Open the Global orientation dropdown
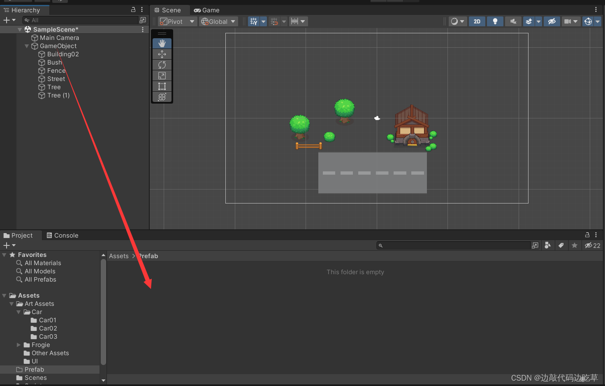Viewport: 605px width, 386px height. [218, 21]
